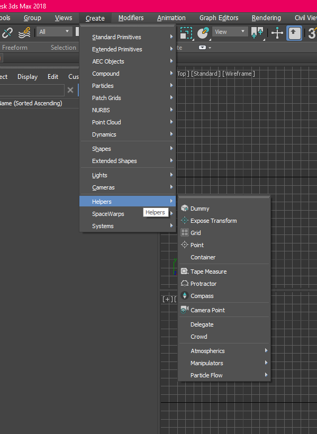The width and height of the screenshot is (317, 434).
Task: Open the SpaceWarps submenu
Action: pyautogui.click(x=128, y=214)
